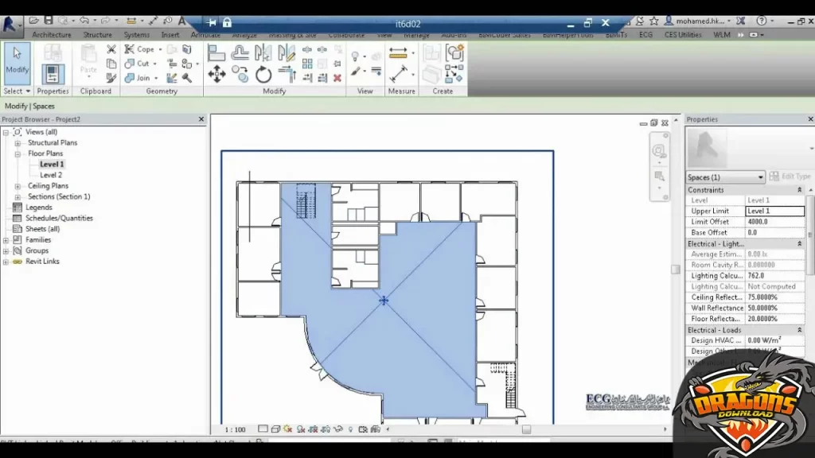Click the 1 : 100 view scale
The image size is (815, 458).
(x=236, y=429)
